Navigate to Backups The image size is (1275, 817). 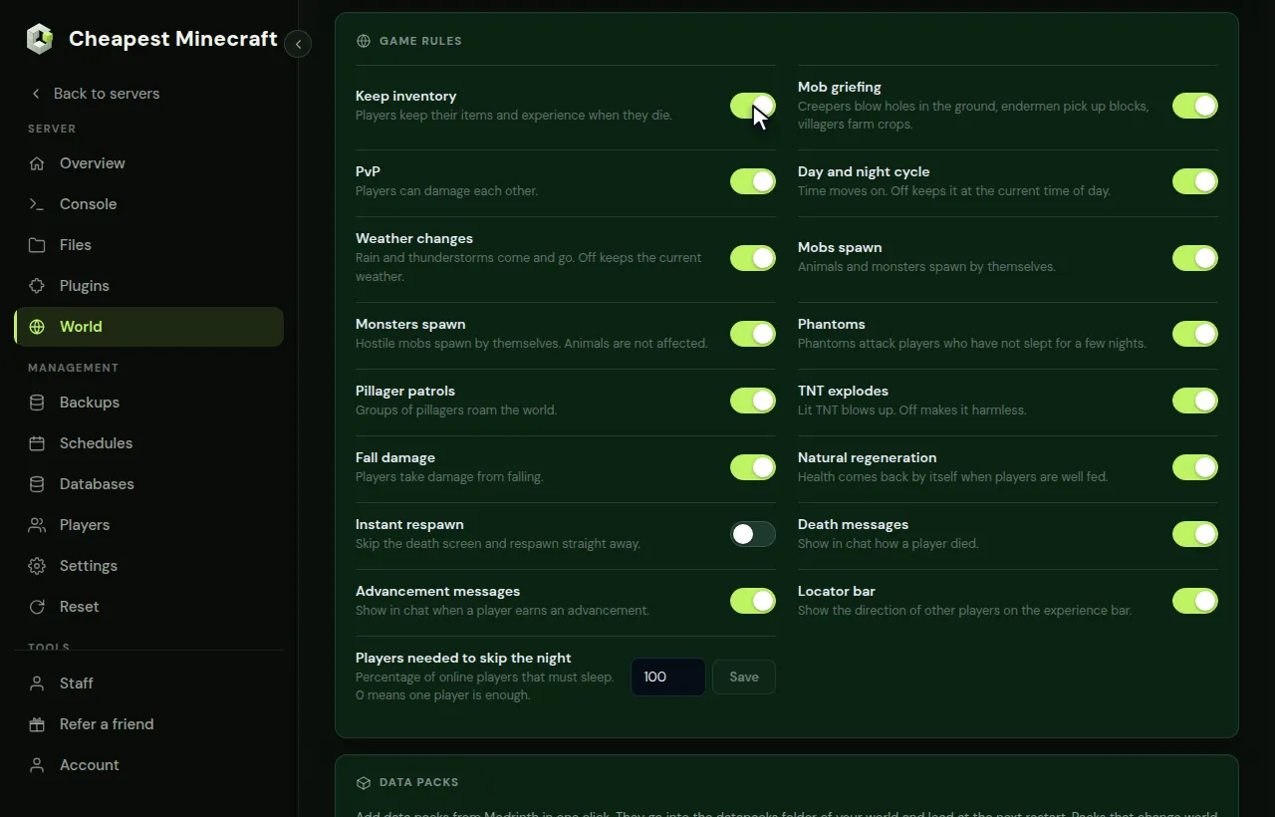click(148, 403)
